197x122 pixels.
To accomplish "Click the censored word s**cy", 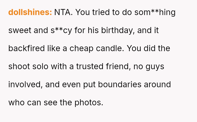I will pos(61,30).
